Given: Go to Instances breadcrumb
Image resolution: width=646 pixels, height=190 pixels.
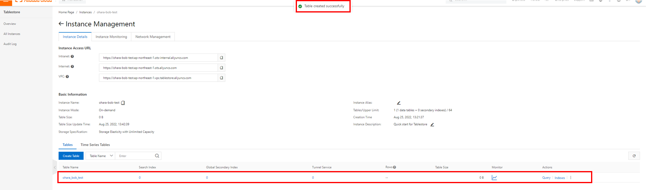Looking at the screenshot, I should pos(85,12).
